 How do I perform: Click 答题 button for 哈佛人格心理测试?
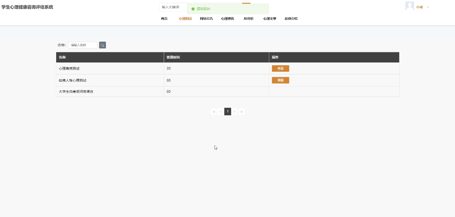pyautogui.click(x=280, y=80)
